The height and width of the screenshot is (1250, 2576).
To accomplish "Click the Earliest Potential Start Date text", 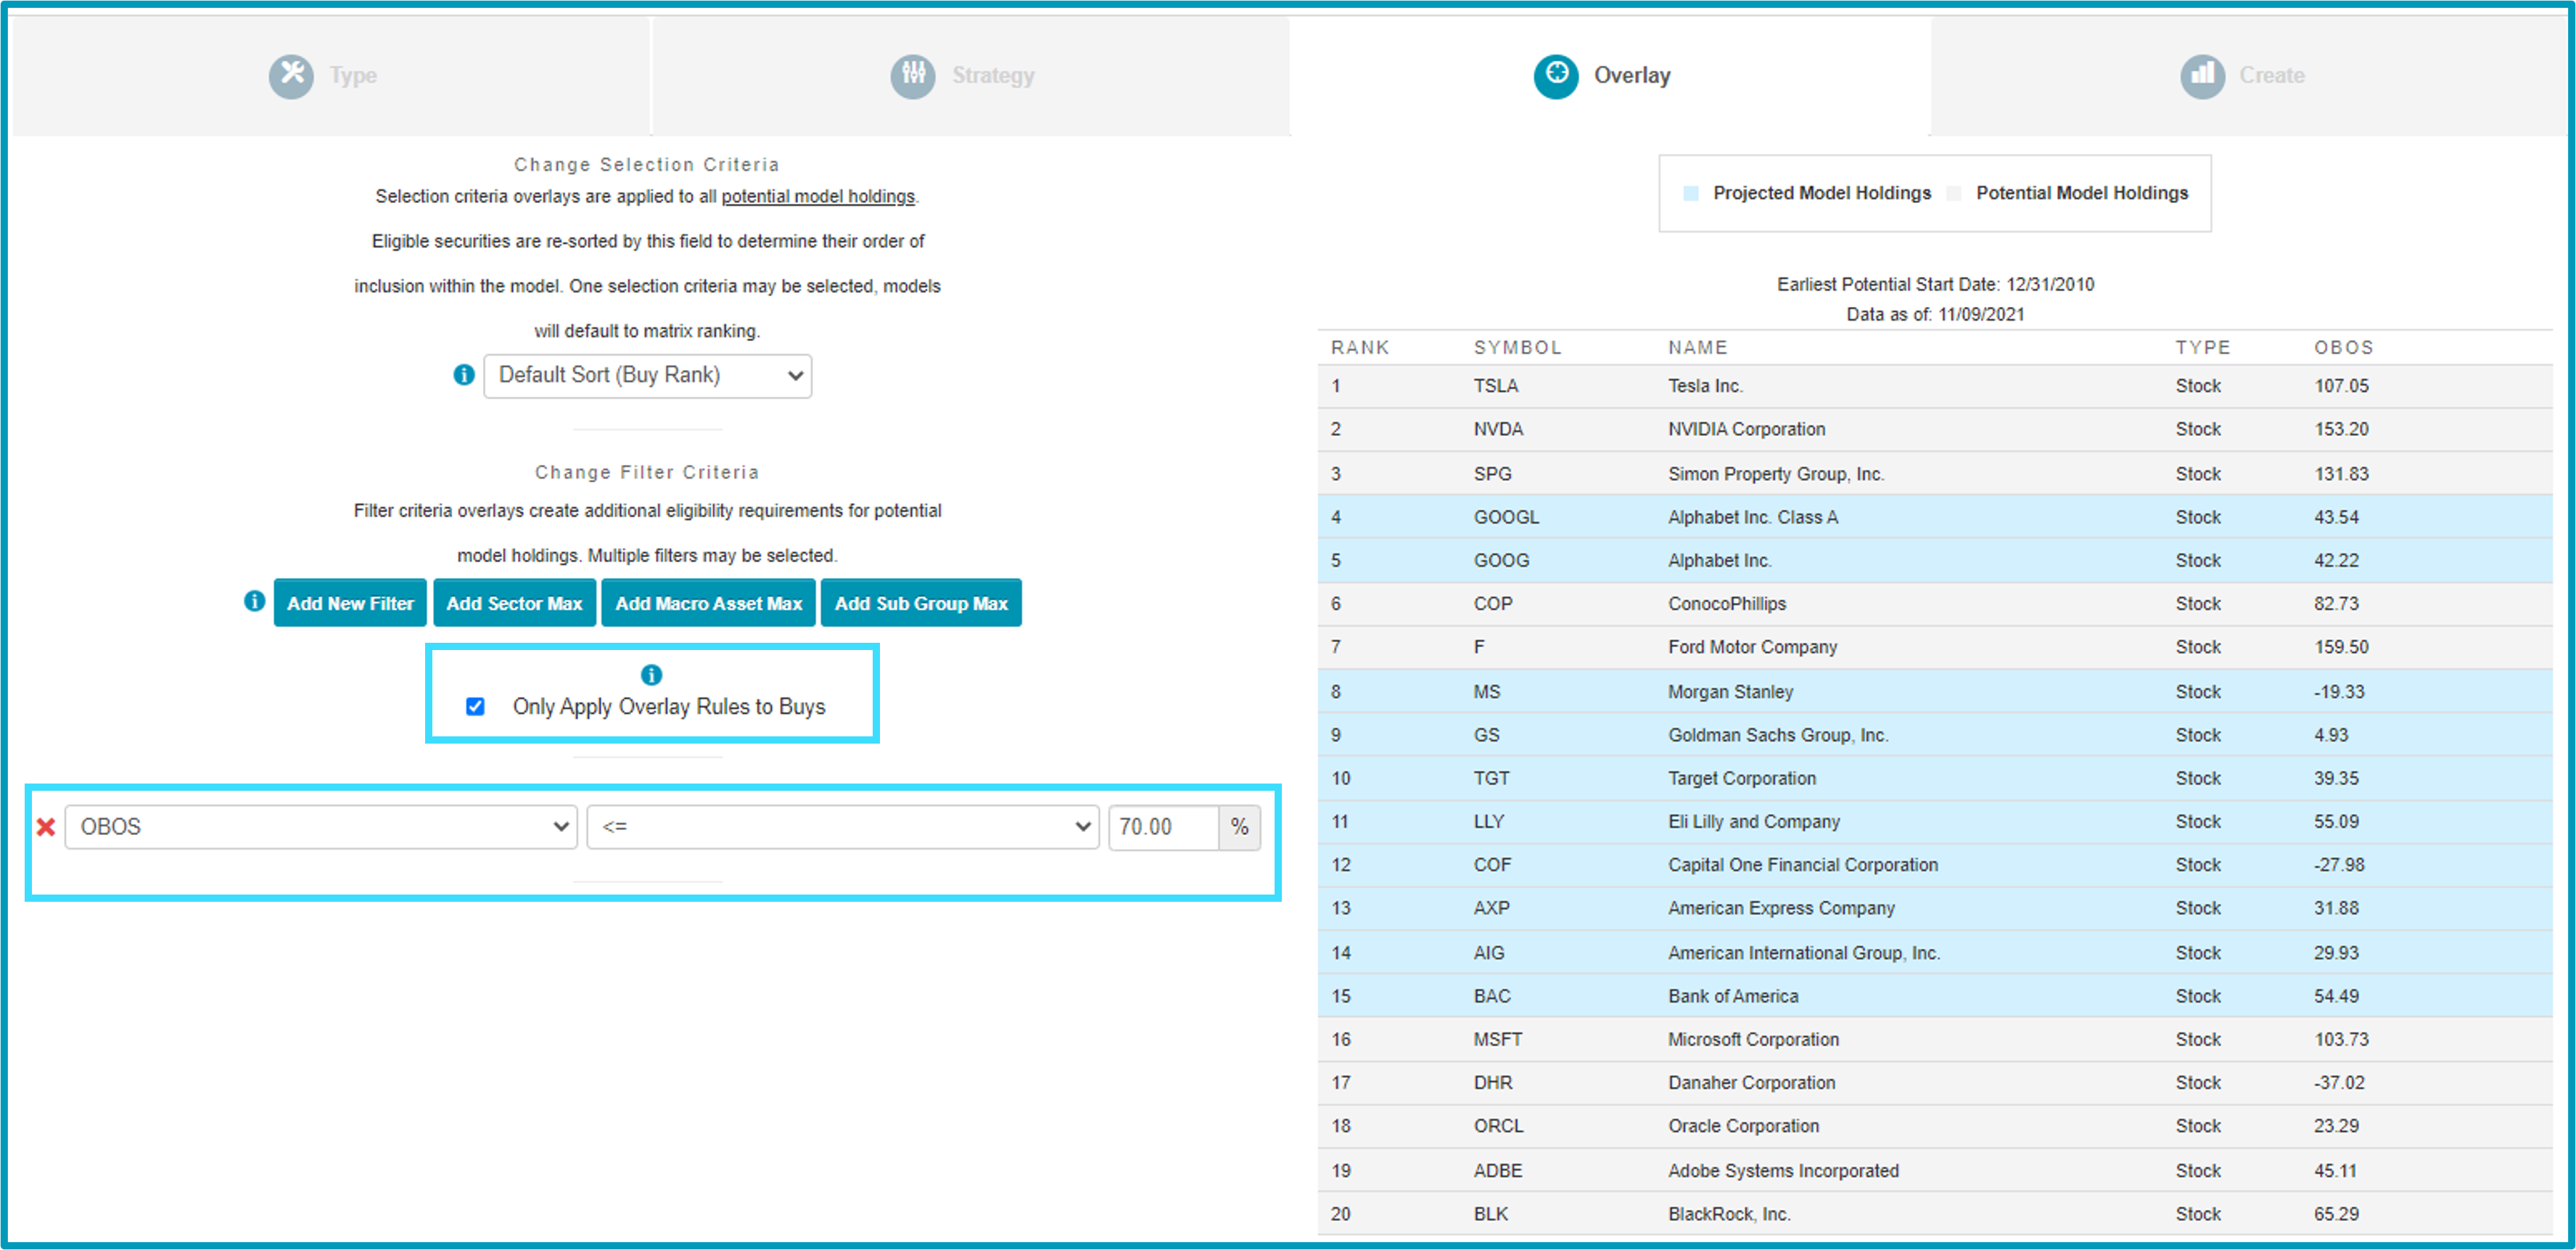I will click(x=1935, y=284).
